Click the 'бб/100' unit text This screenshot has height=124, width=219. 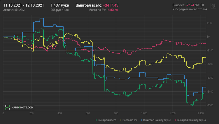199,5
